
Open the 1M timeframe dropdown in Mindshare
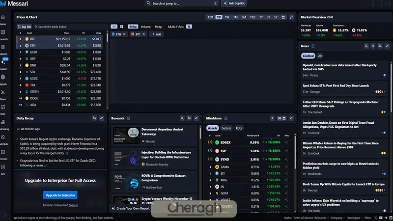click(281, 118)
